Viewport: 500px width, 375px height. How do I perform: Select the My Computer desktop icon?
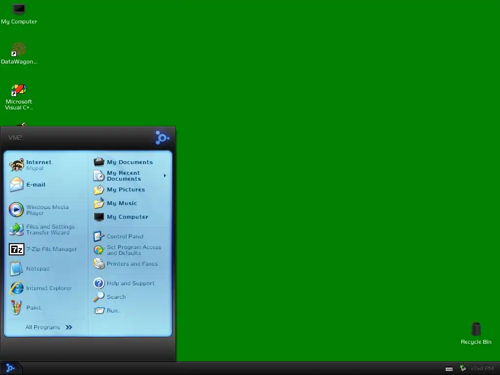point(19,13)
